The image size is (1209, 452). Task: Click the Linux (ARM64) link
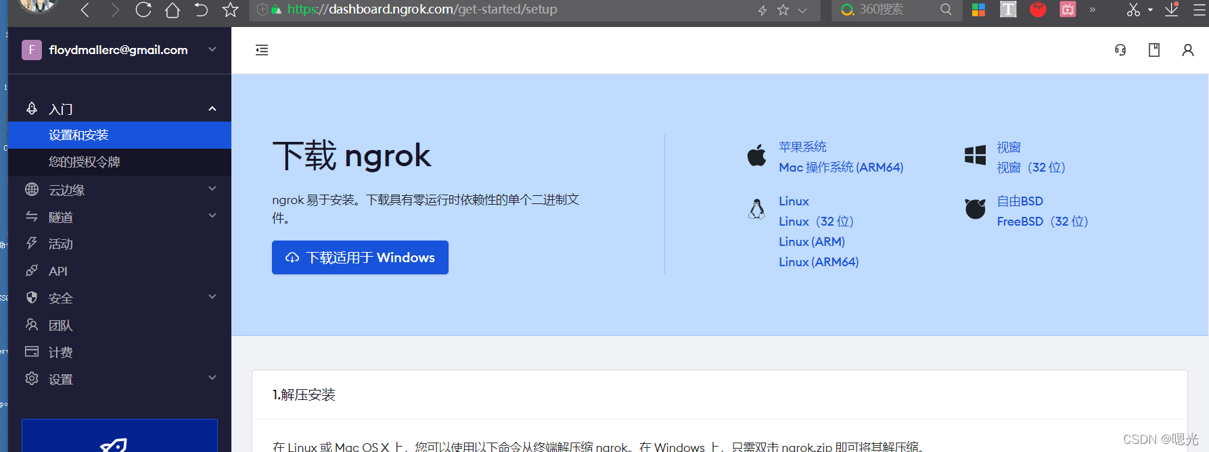pyautogui.click(x=819, y=261)
